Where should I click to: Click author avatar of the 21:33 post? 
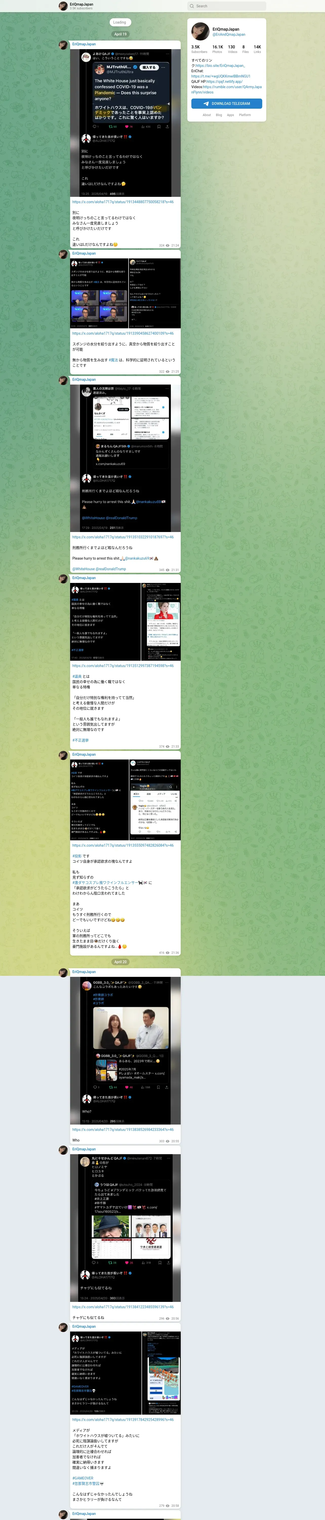63,578
